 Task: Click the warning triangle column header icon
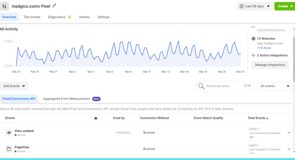tap(96, 118)
